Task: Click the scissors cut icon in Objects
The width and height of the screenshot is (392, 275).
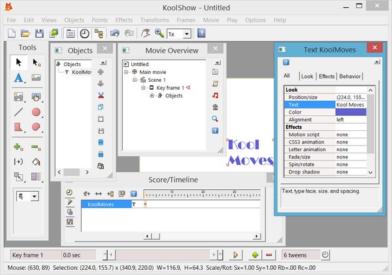Action: coord(101,95)
